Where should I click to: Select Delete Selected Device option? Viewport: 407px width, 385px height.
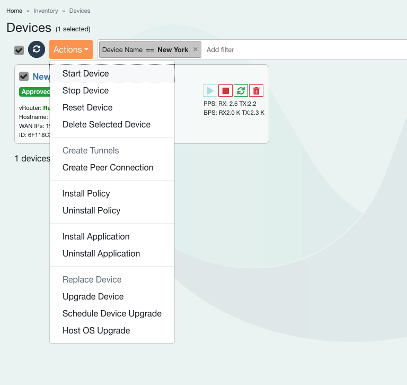(x=107, y=124)
